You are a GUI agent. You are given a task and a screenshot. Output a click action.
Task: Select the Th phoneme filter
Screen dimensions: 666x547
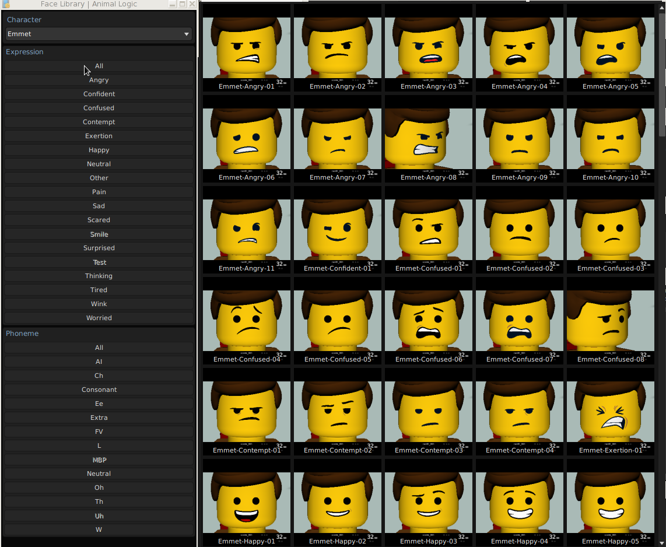99,502
